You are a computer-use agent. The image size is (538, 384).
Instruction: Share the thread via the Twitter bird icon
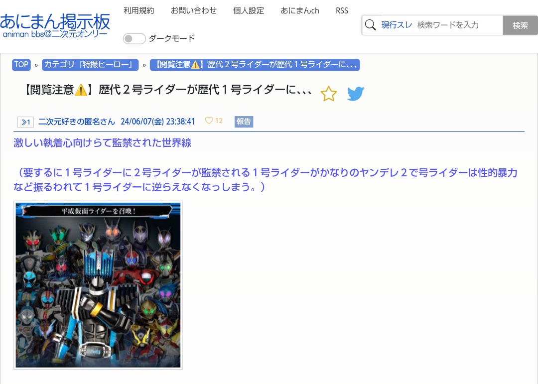(x=356, y=94)
